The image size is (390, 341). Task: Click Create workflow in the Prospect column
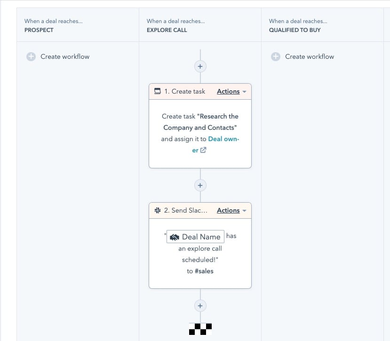click(x=65, y=56)
